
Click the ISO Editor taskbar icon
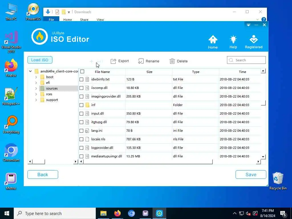click(159, 213)
